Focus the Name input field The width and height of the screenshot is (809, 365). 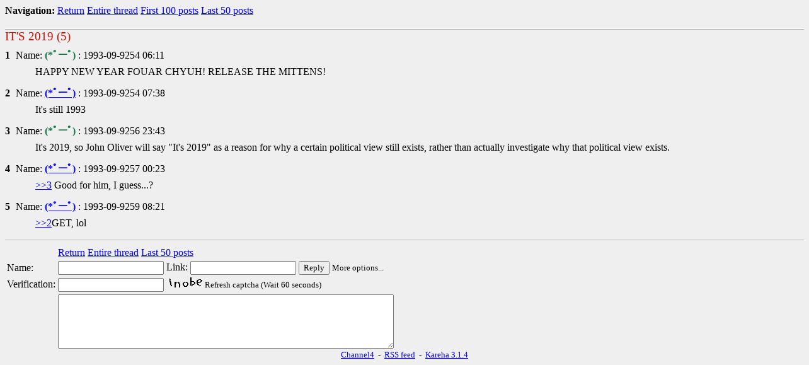[111, 268]
